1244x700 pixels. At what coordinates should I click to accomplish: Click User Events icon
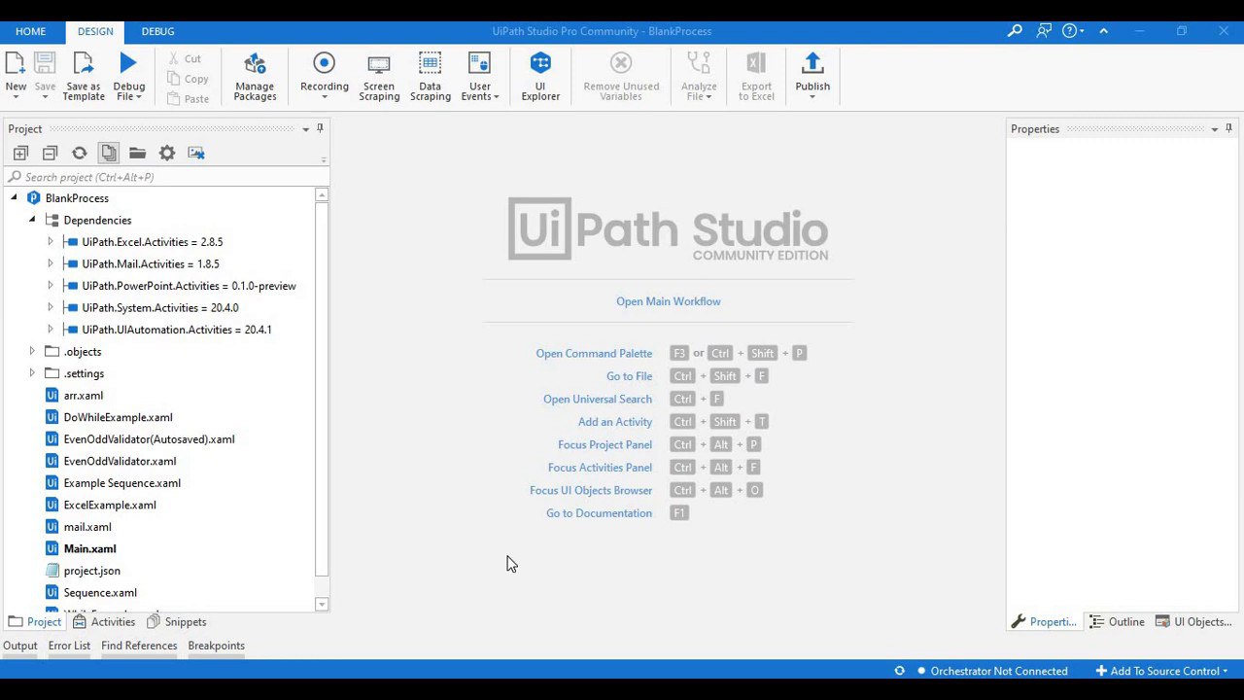click(480, 64)
